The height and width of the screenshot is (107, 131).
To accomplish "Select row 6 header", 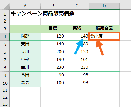I will point(5,52).
